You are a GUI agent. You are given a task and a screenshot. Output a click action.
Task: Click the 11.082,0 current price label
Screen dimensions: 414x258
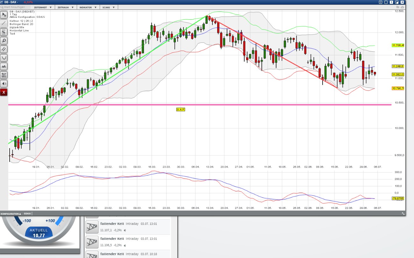pyautogui.click(x=398, y=74)
